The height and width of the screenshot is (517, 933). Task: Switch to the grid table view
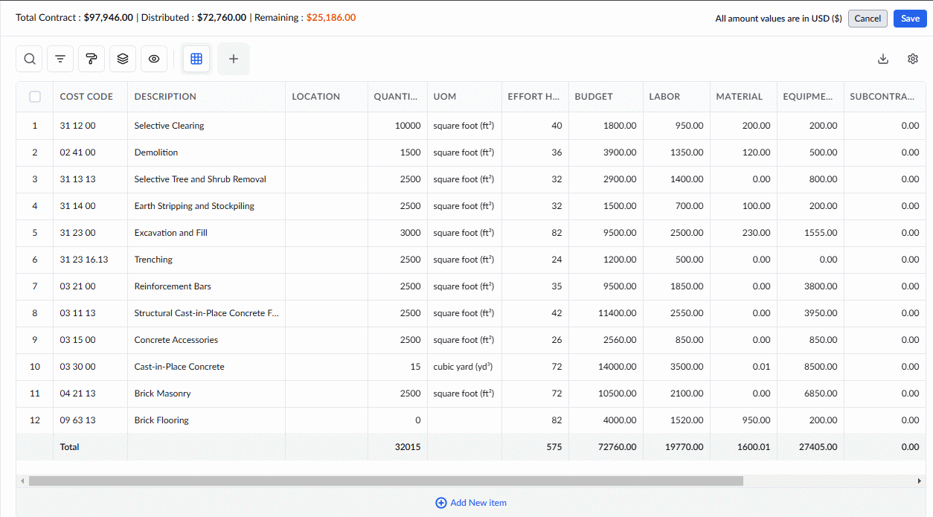click(x=196, y=59)
